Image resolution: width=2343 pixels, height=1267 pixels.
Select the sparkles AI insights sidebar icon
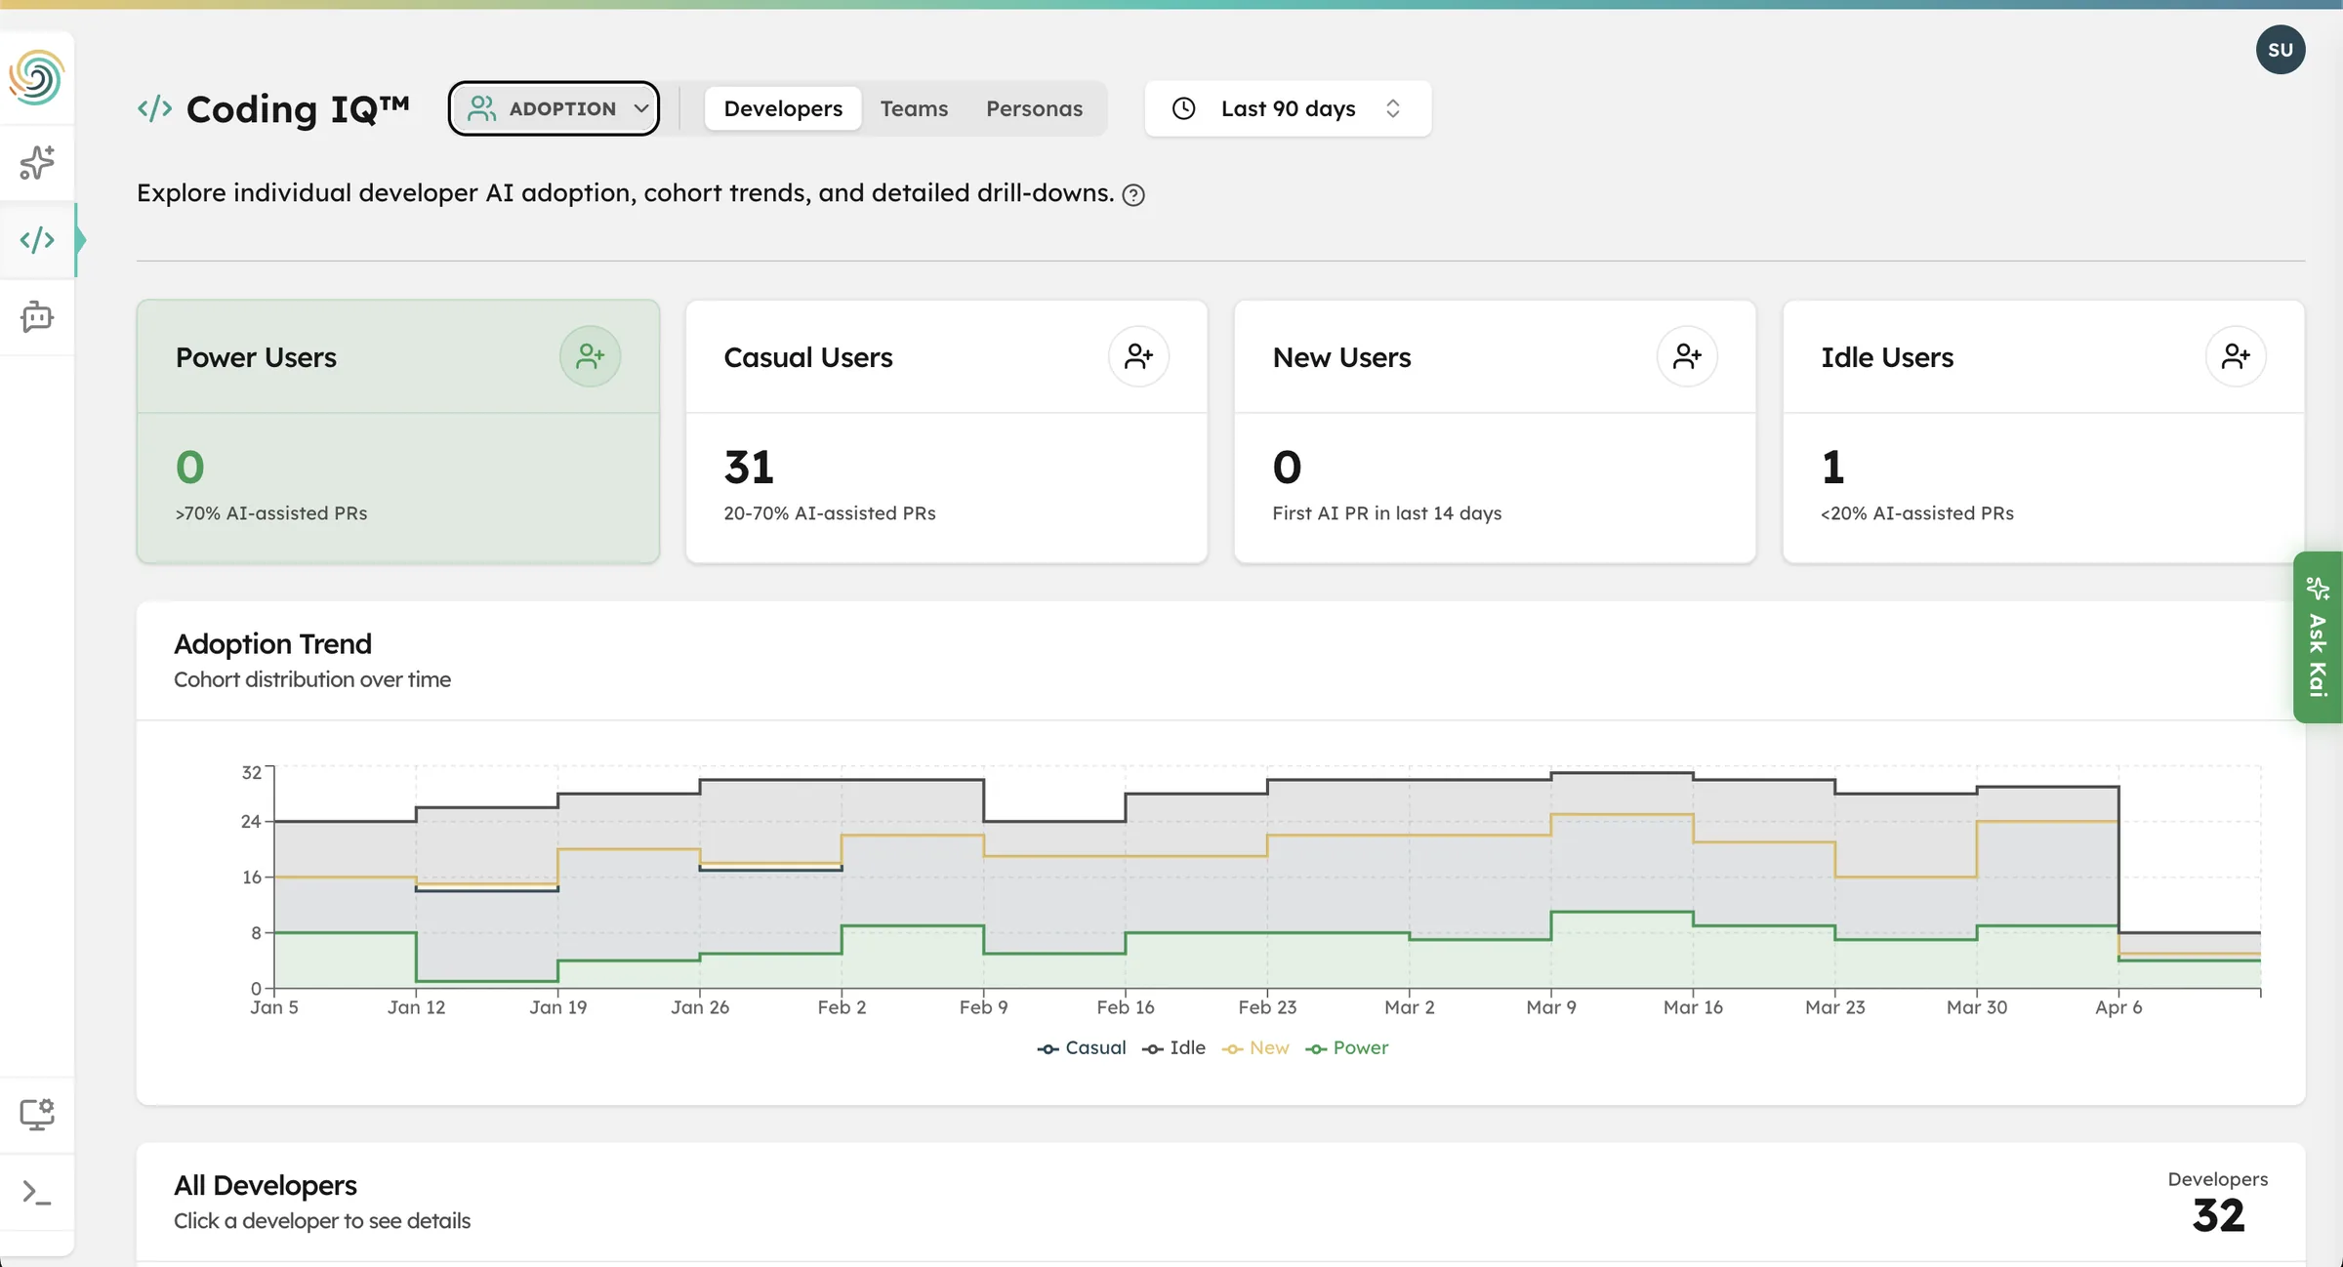[36, 162]
